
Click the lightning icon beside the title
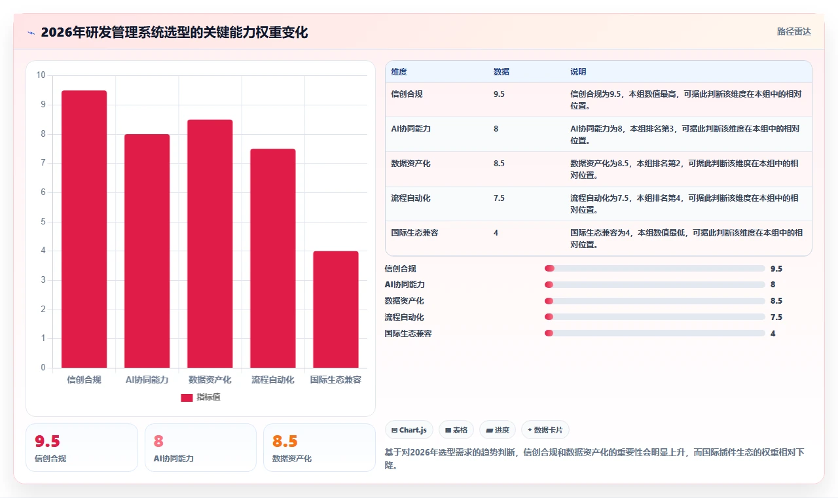click(x=31, y=32)
